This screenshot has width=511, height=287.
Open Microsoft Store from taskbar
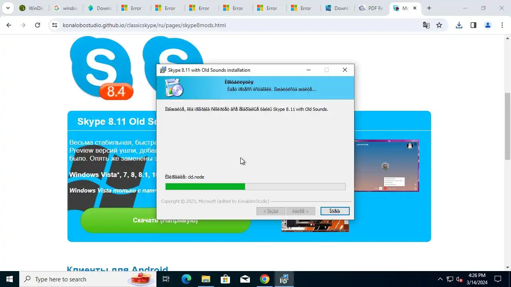(x=225, y=279)
